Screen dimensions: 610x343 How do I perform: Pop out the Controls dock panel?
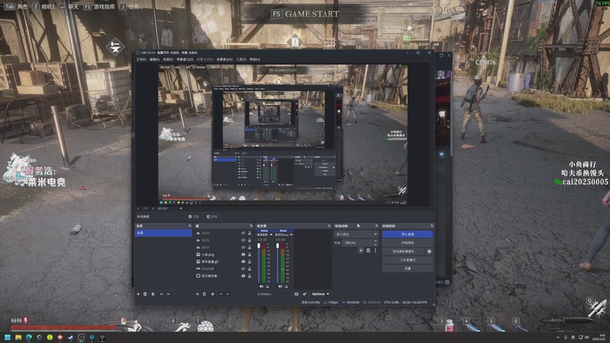(432, 226)
